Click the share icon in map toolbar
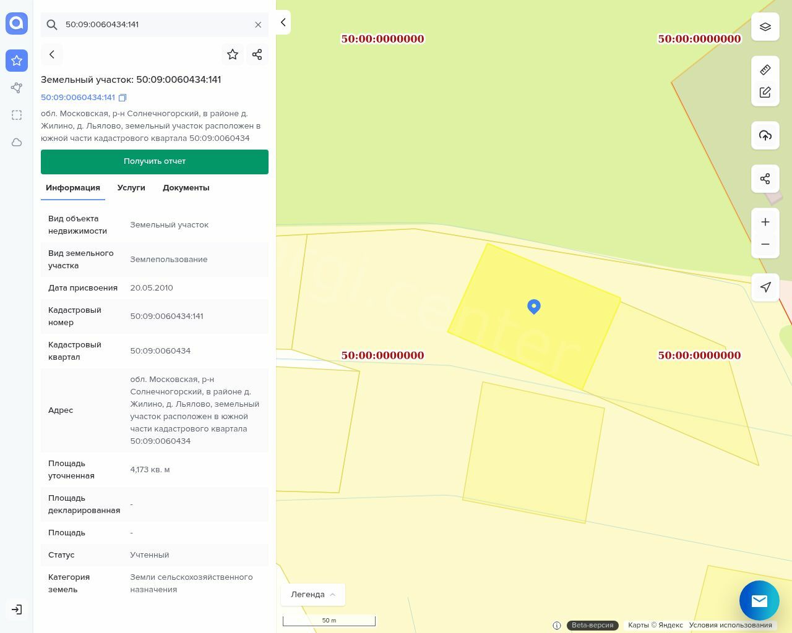The height and width of the screenshot is (633, 792). 765,179
